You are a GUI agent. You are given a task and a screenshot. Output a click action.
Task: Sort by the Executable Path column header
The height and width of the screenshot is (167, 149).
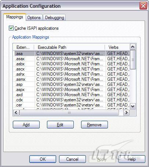(69, 47)
